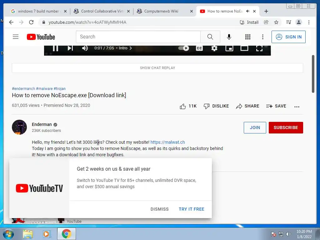The height and width of the screenshot is (240, 320).
Task: Click the address bar URL
Action: (x=87, y=22)
